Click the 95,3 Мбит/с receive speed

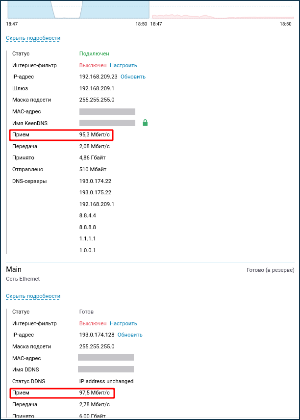(94, 134)
